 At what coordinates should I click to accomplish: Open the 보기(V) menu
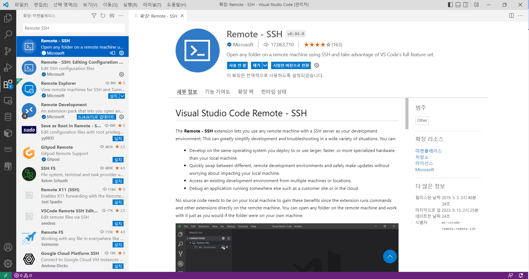coord(90,5)
